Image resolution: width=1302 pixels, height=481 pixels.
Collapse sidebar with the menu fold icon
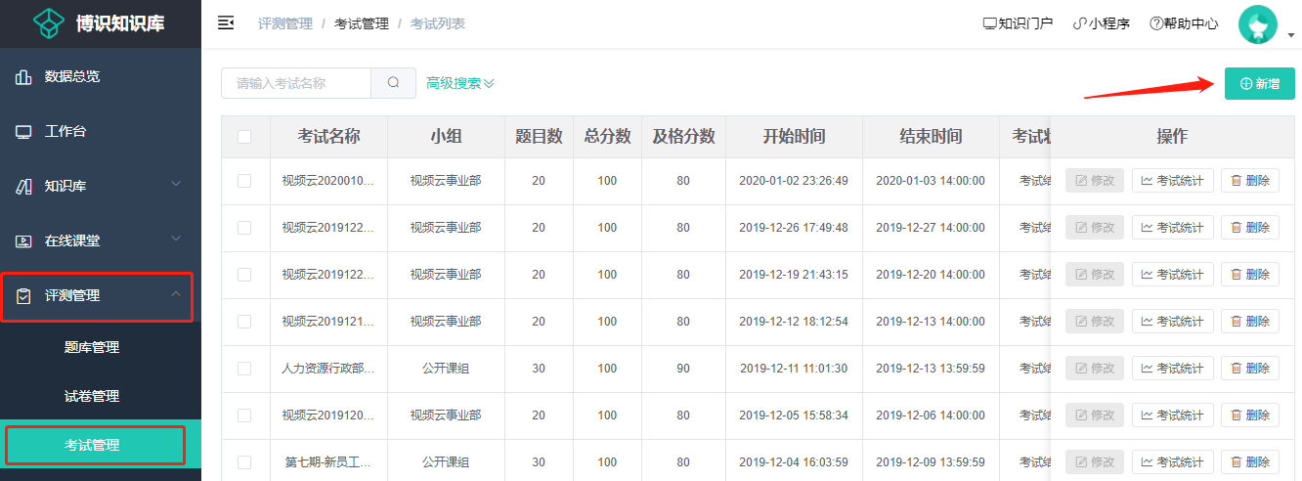(x=226, y=23)
